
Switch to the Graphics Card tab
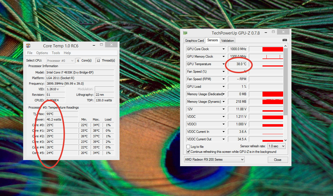coord(194,41)
